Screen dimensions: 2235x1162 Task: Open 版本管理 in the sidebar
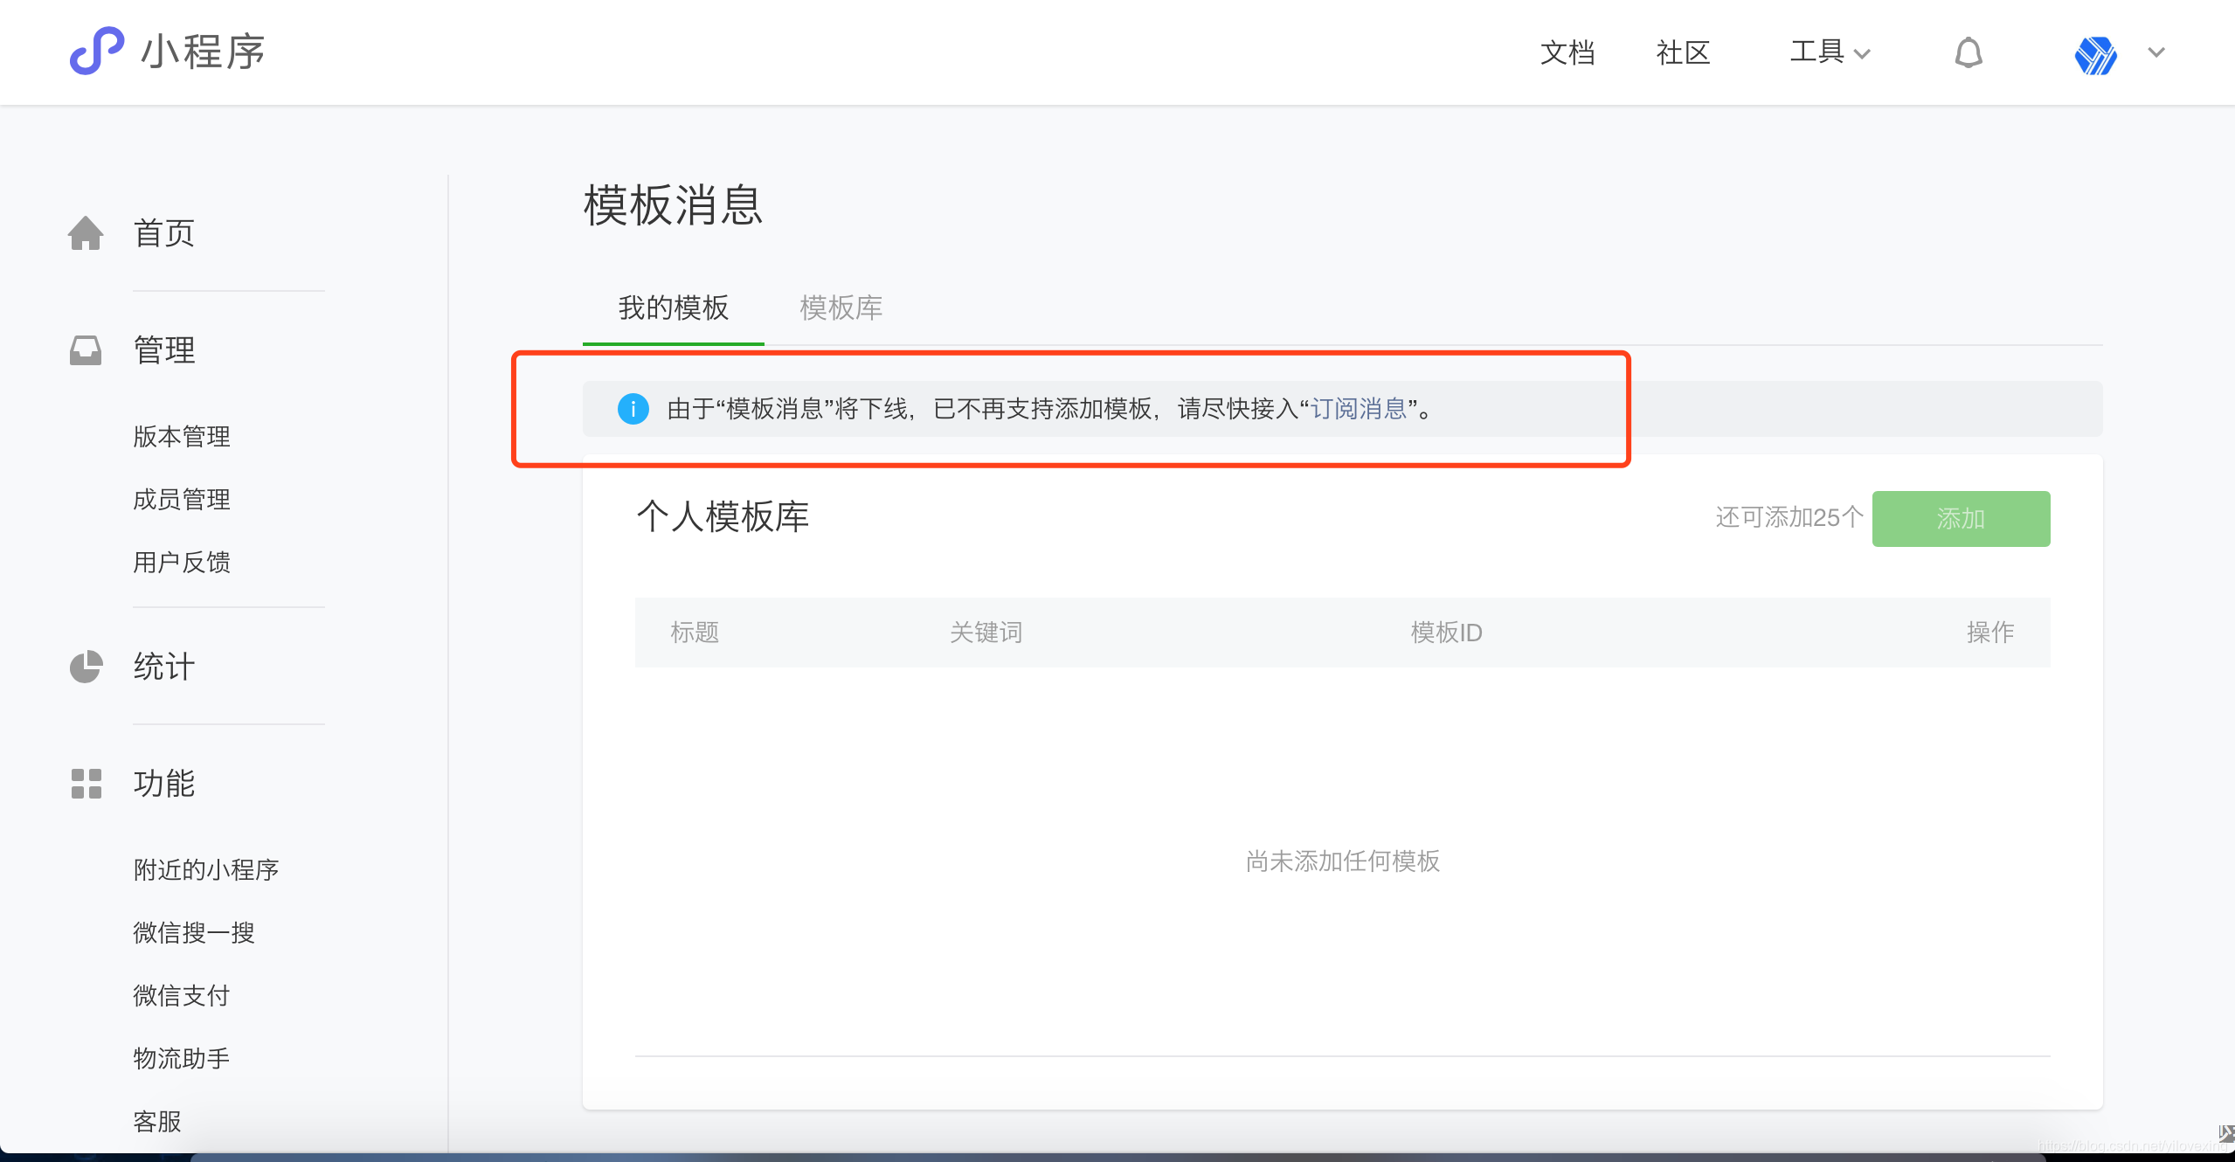pos(182,437)
